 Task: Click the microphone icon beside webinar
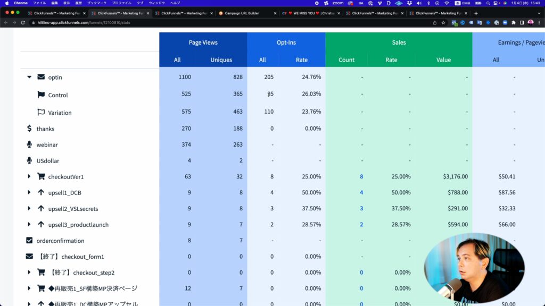coord(29,144)
